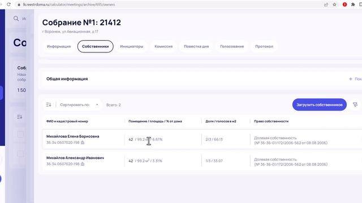Click Долевая собственность in Михайлова Елена's row
Screen dimensions: 362x203
coord(275,138)
